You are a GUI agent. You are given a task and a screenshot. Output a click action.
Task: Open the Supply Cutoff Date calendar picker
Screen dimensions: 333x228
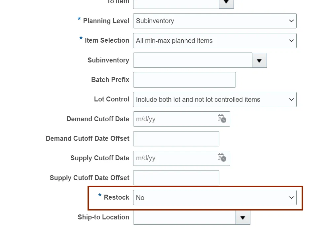[222, 158]
